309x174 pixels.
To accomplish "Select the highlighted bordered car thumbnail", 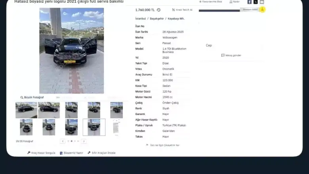I will click(94, 127).
